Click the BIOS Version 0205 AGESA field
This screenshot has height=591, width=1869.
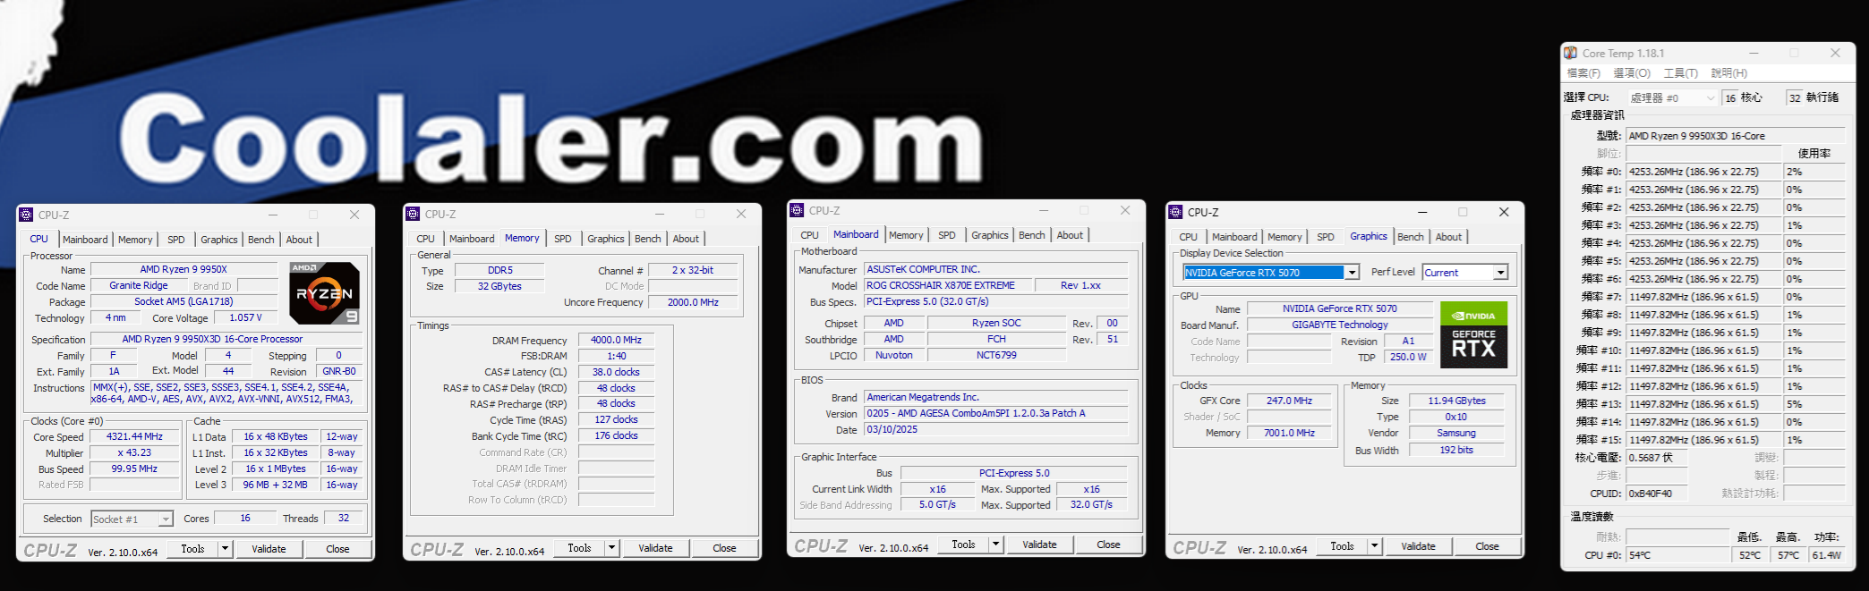click(x=995, y=413)
